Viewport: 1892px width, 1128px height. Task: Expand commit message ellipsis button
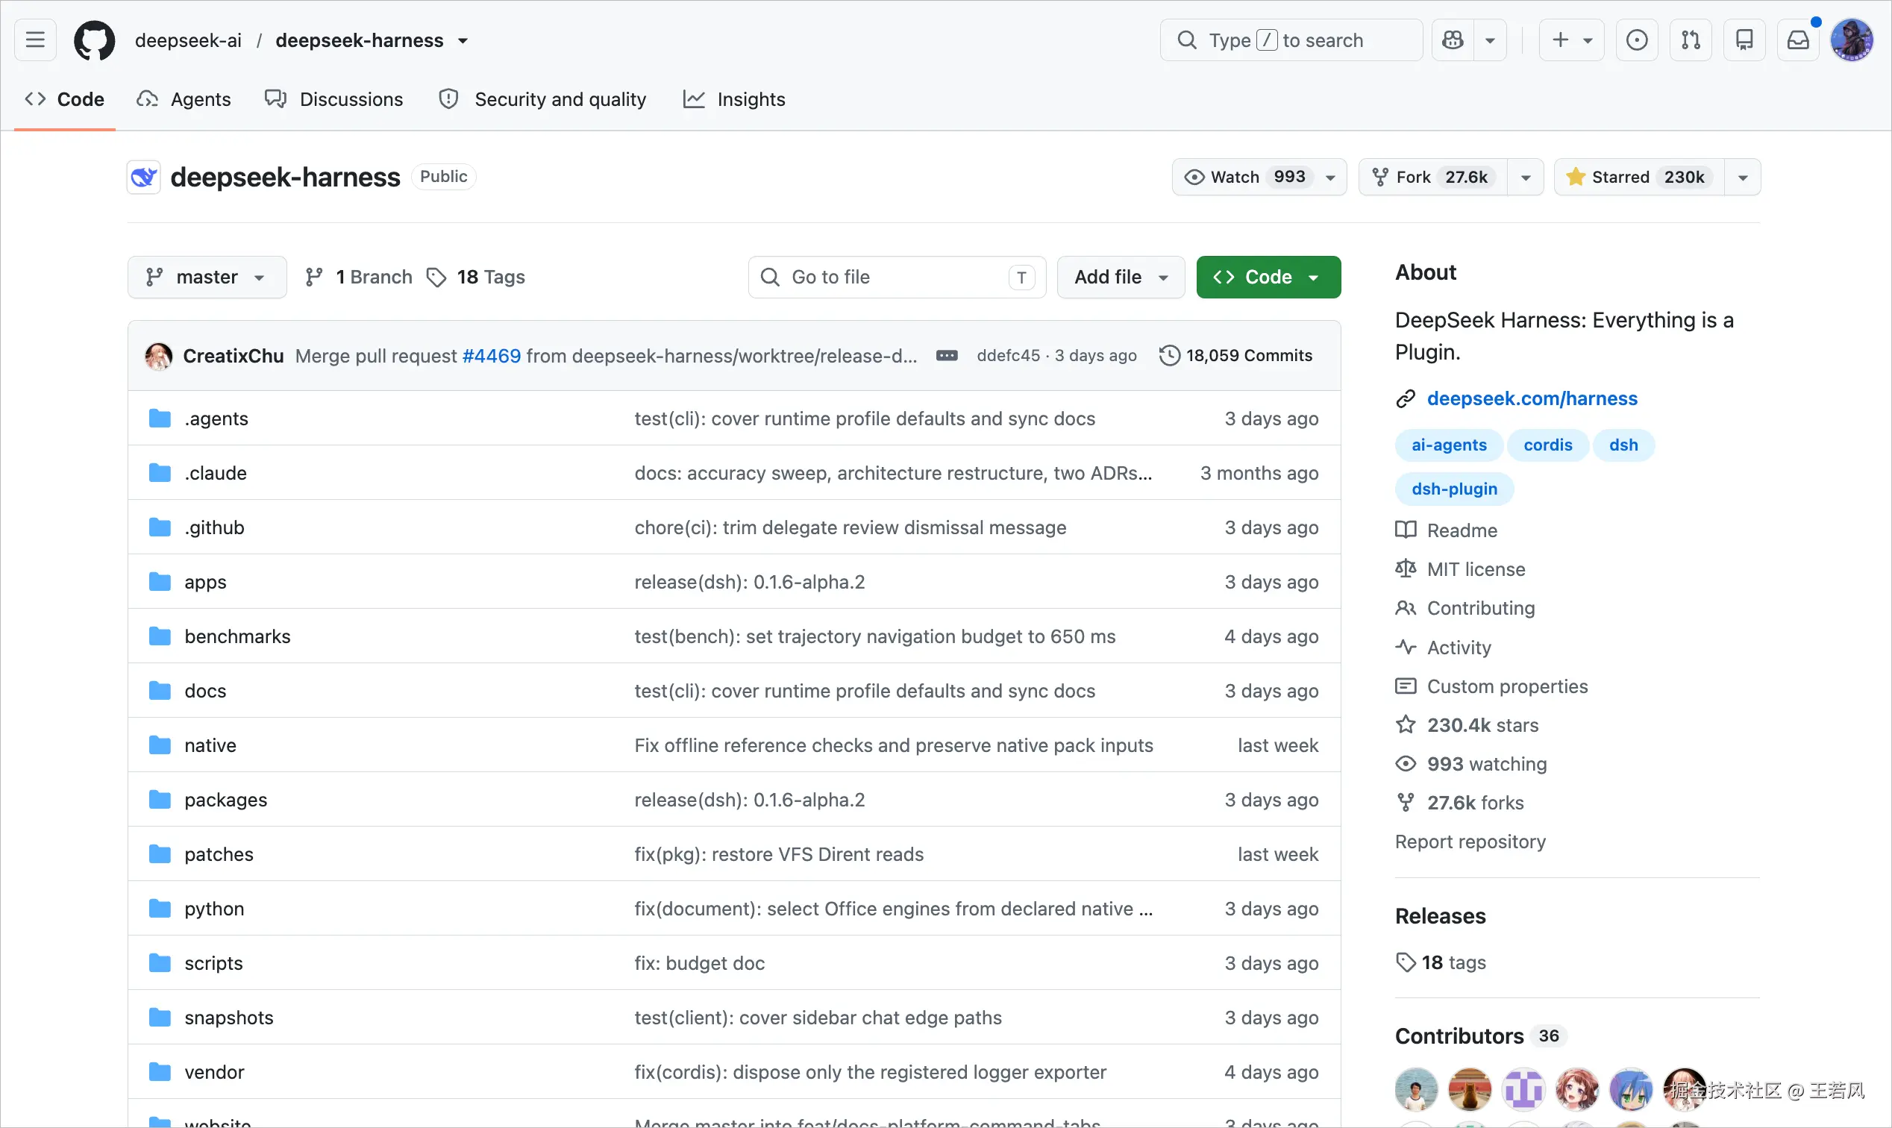(947, 356)
